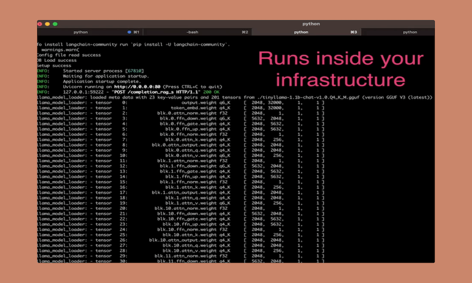Click the python window title in title bar
The image size is (472, 283).
[x=311, y=24]
